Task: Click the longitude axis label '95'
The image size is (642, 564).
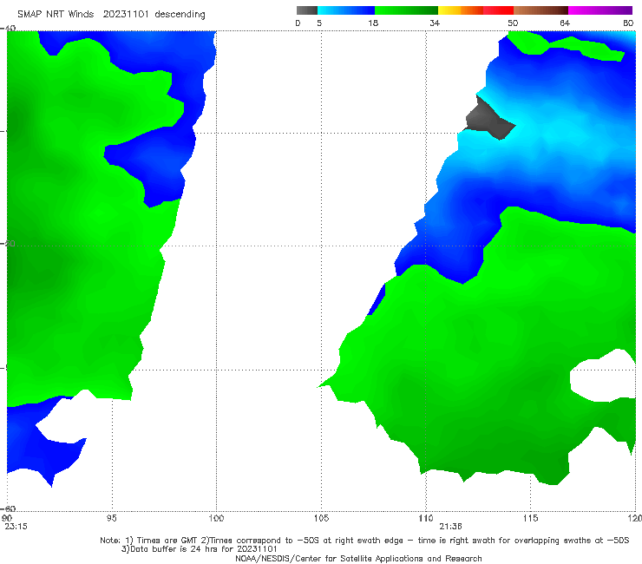Action: click(x=111, y=518)
